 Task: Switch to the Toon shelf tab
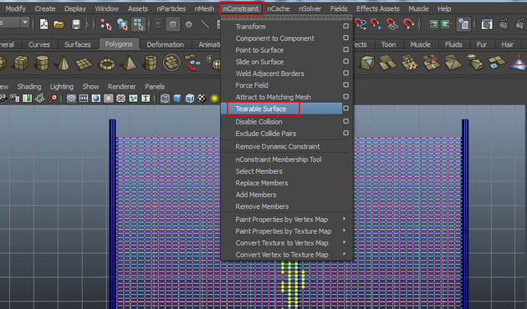tap(388, 44)
